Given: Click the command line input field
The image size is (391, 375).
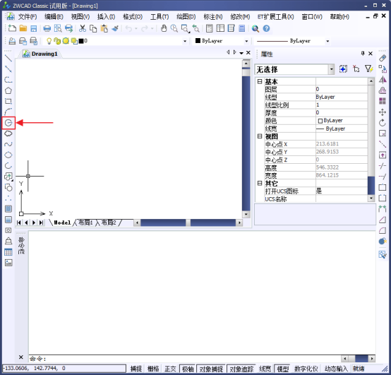Looking at the screenshot, I should pyautogui.click(x=184, y=359).
